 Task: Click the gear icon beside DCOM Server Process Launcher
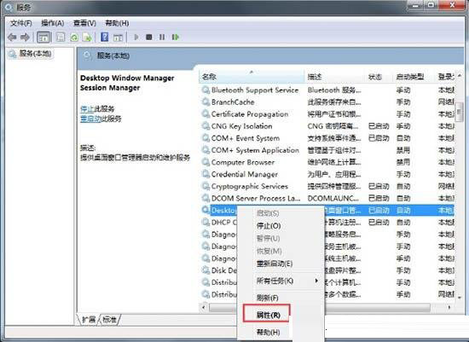[206, 198]
